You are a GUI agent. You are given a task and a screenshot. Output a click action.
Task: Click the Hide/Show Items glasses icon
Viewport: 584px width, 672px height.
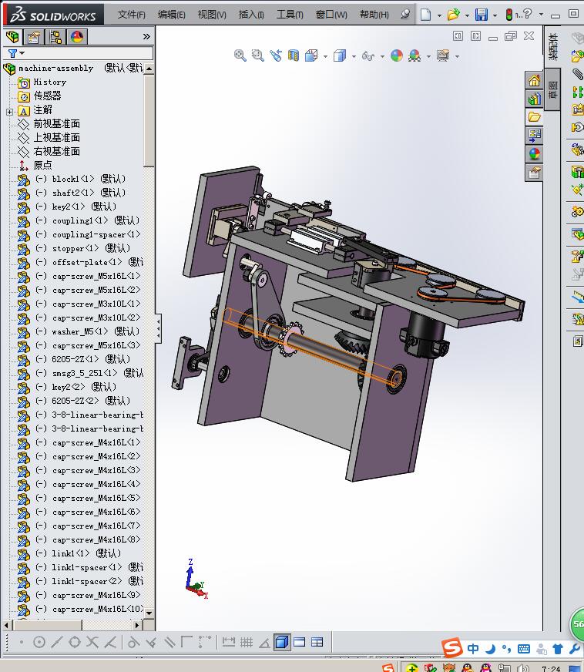click(368, 55)
